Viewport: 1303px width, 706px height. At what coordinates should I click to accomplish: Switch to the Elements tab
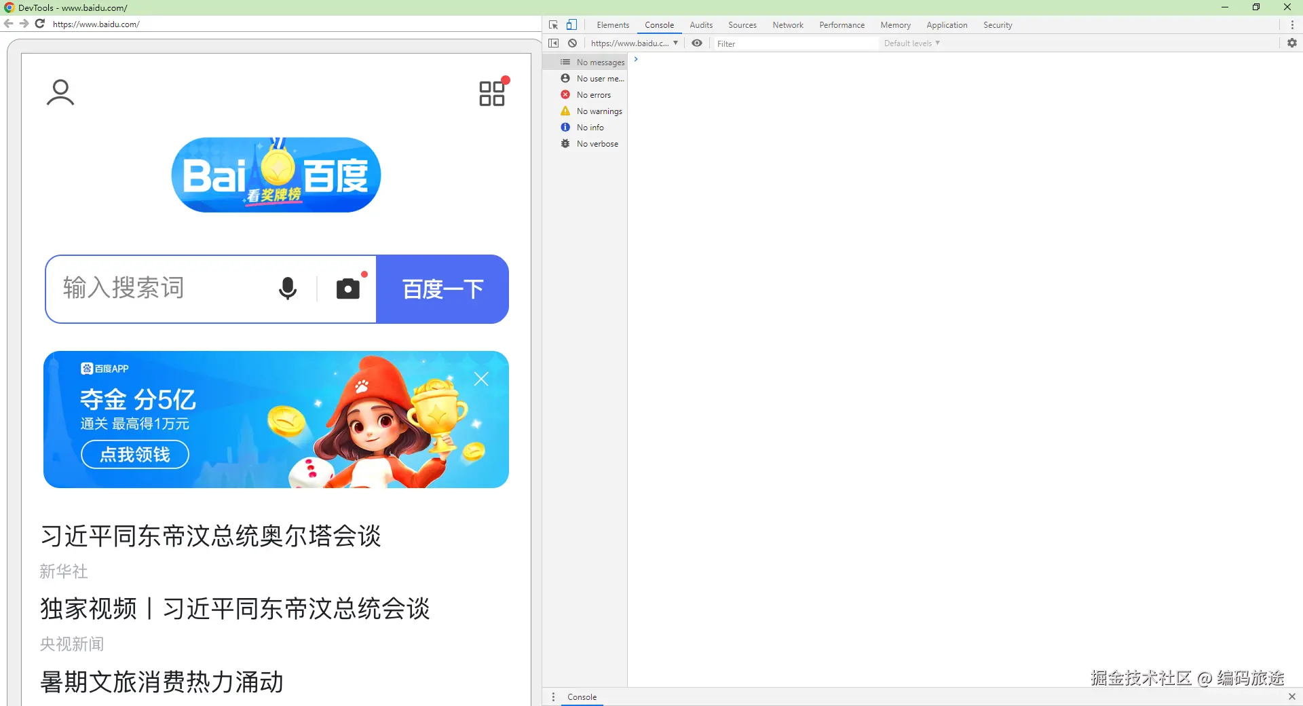(x=613, y=25)
